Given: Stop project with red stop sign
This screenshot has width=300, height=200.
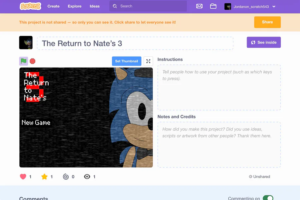Looking at the screenshot, I should coord(33,61).
